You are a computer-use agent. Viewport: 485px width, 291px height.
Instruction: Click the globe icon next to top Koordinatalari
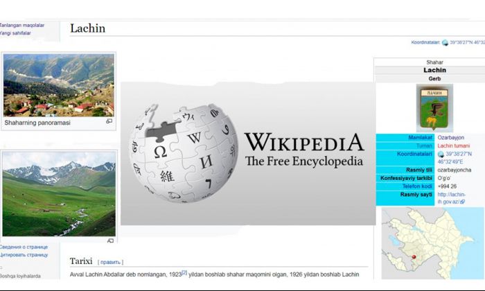pyautogui.click(x=445, y=43)
